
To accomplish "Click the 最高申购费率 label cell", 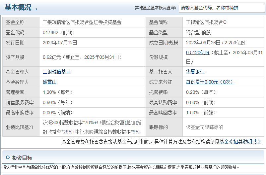I will tap(21, 113).
